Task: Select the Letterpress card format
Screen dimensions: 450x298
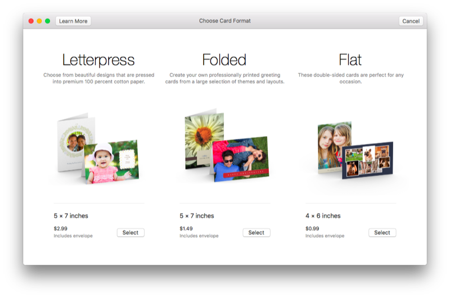Action: (130, 233)
